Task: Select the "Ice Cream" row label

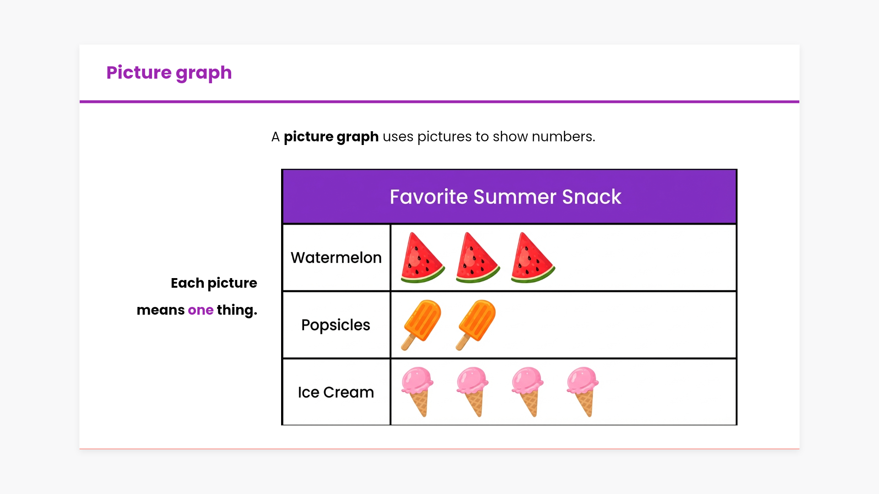Action: point(336,392)
